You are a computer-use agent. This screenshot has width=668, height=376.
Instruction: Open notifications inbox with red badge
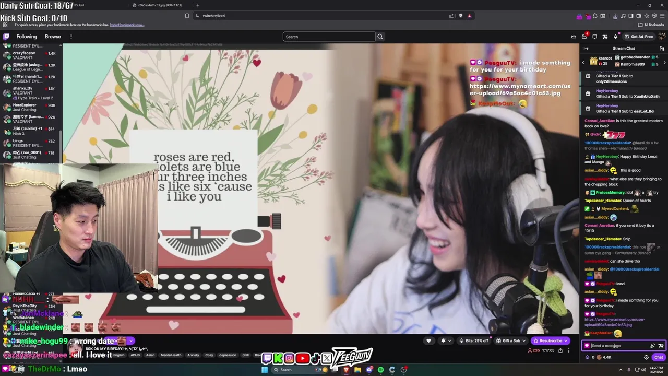[584, 37]
